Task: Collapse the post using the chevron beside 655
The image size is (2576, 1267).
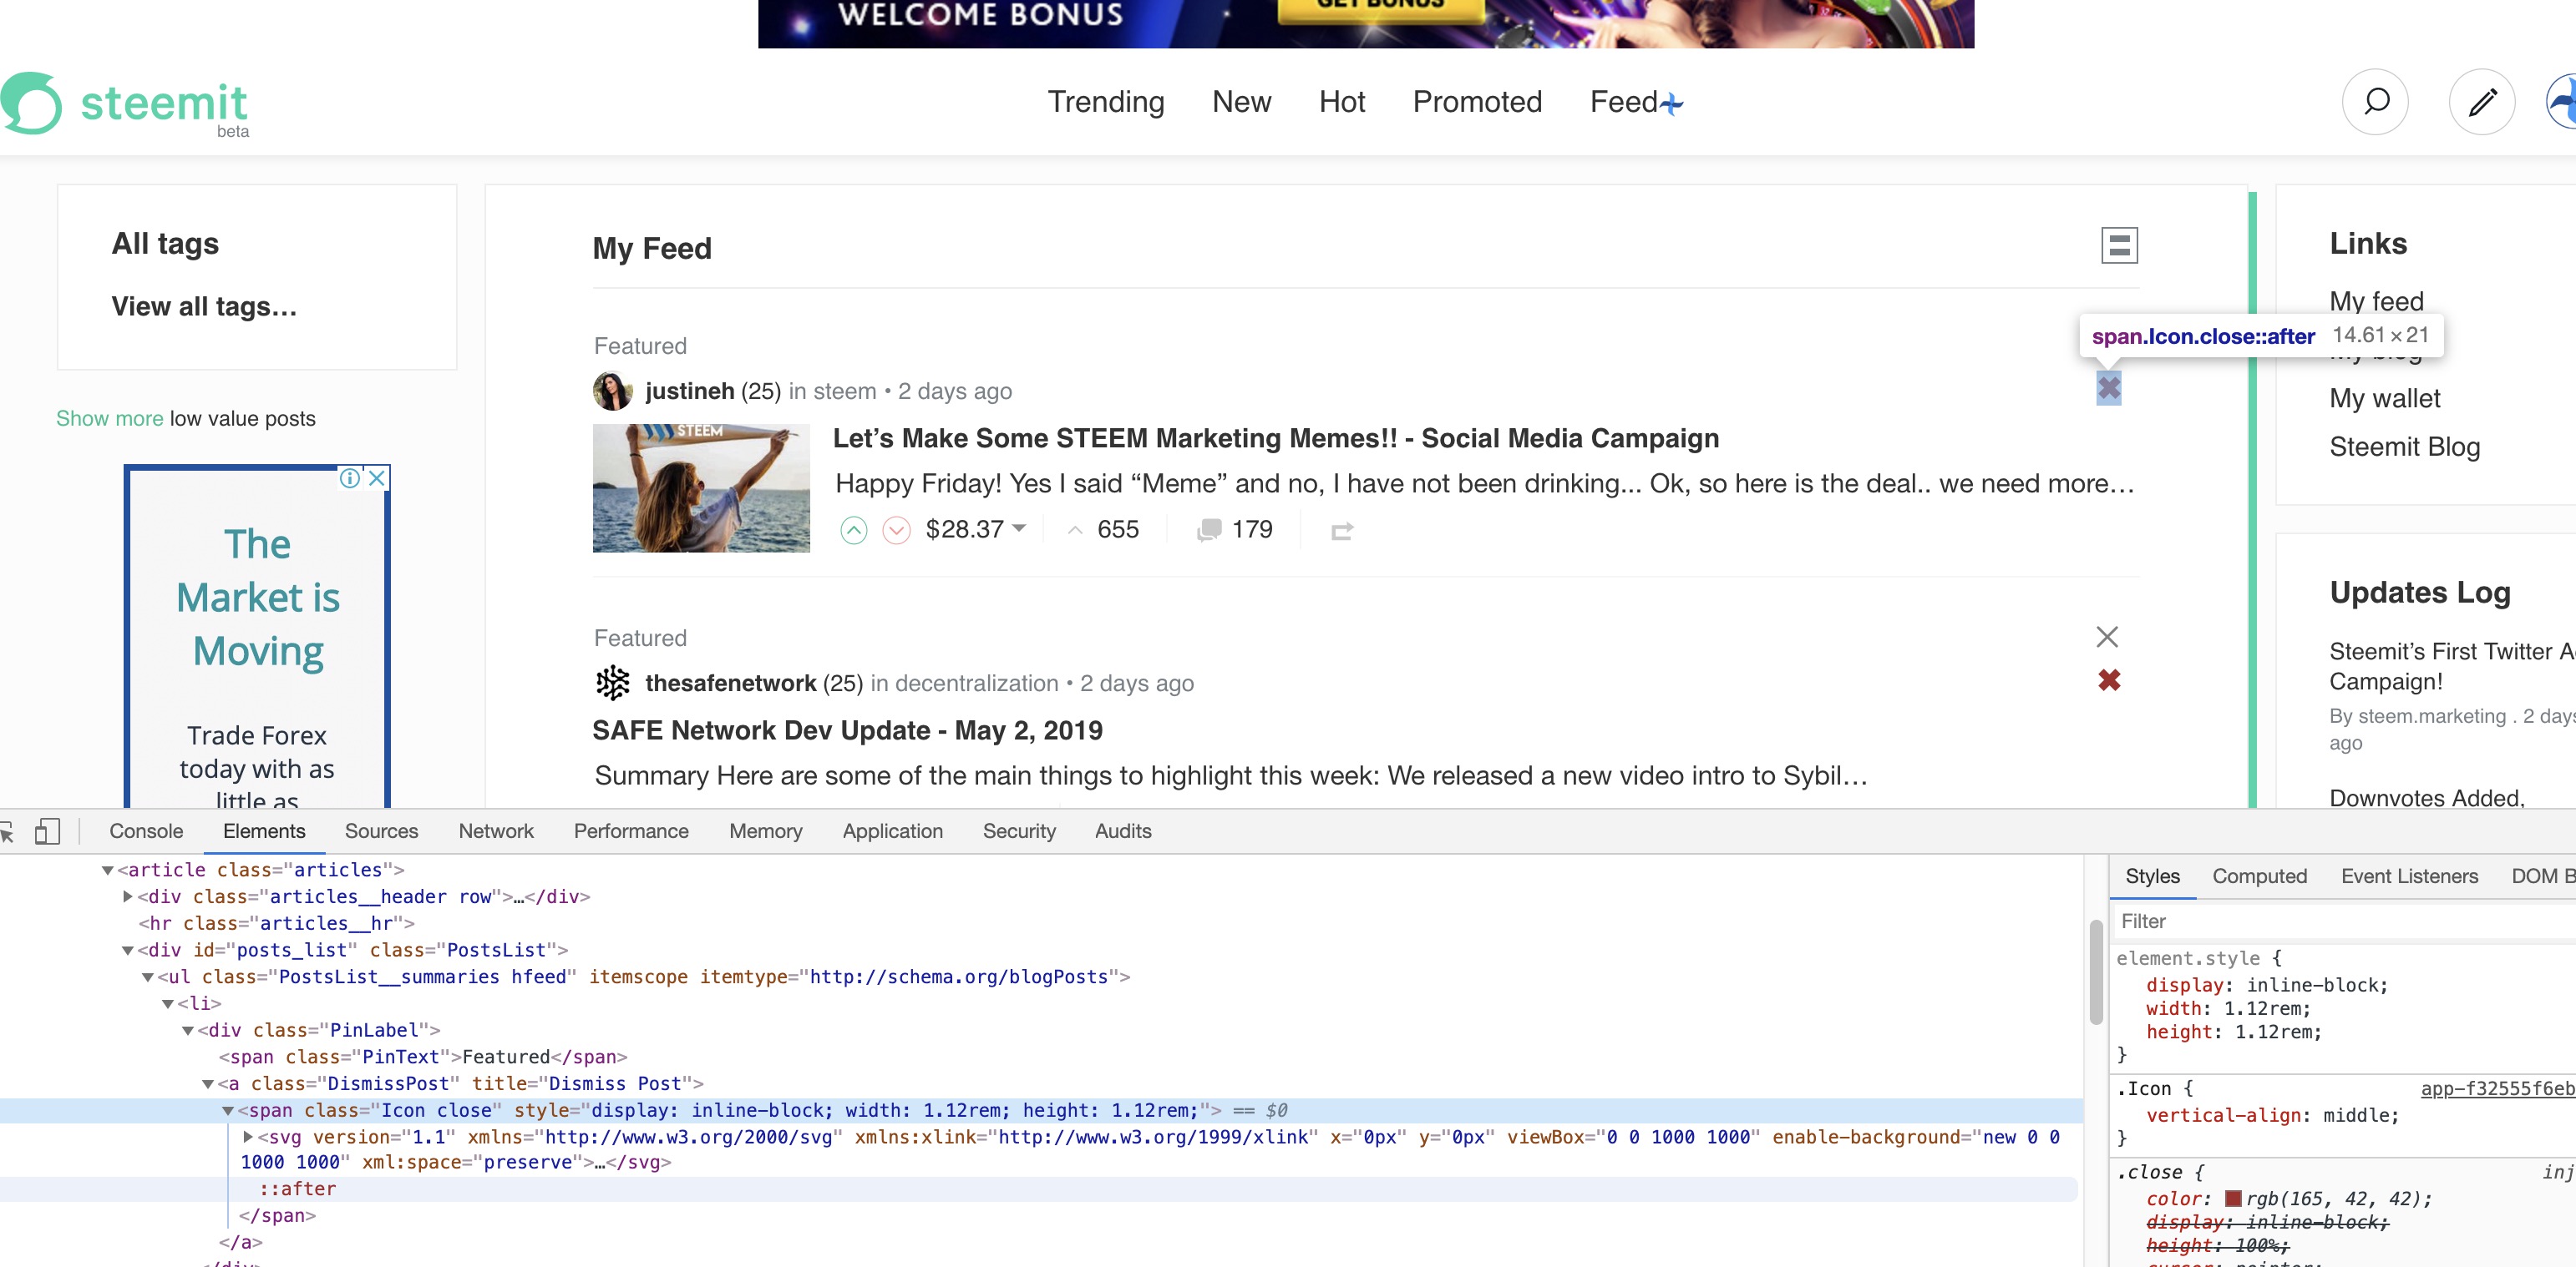Action: pyautogui.click(x=1076, y=531)
